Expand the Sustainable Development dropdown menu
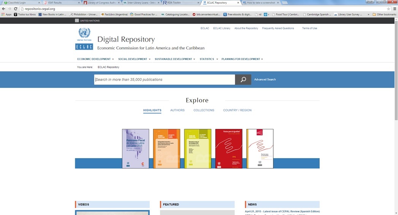 click(175, 59)
